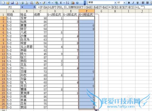
Task: Click cell containing header 姓名
Action: tap(27, 15)
